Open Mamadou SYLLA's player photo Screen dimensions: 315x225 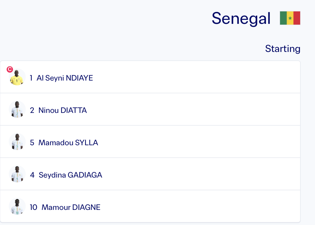tap(17, 142)
